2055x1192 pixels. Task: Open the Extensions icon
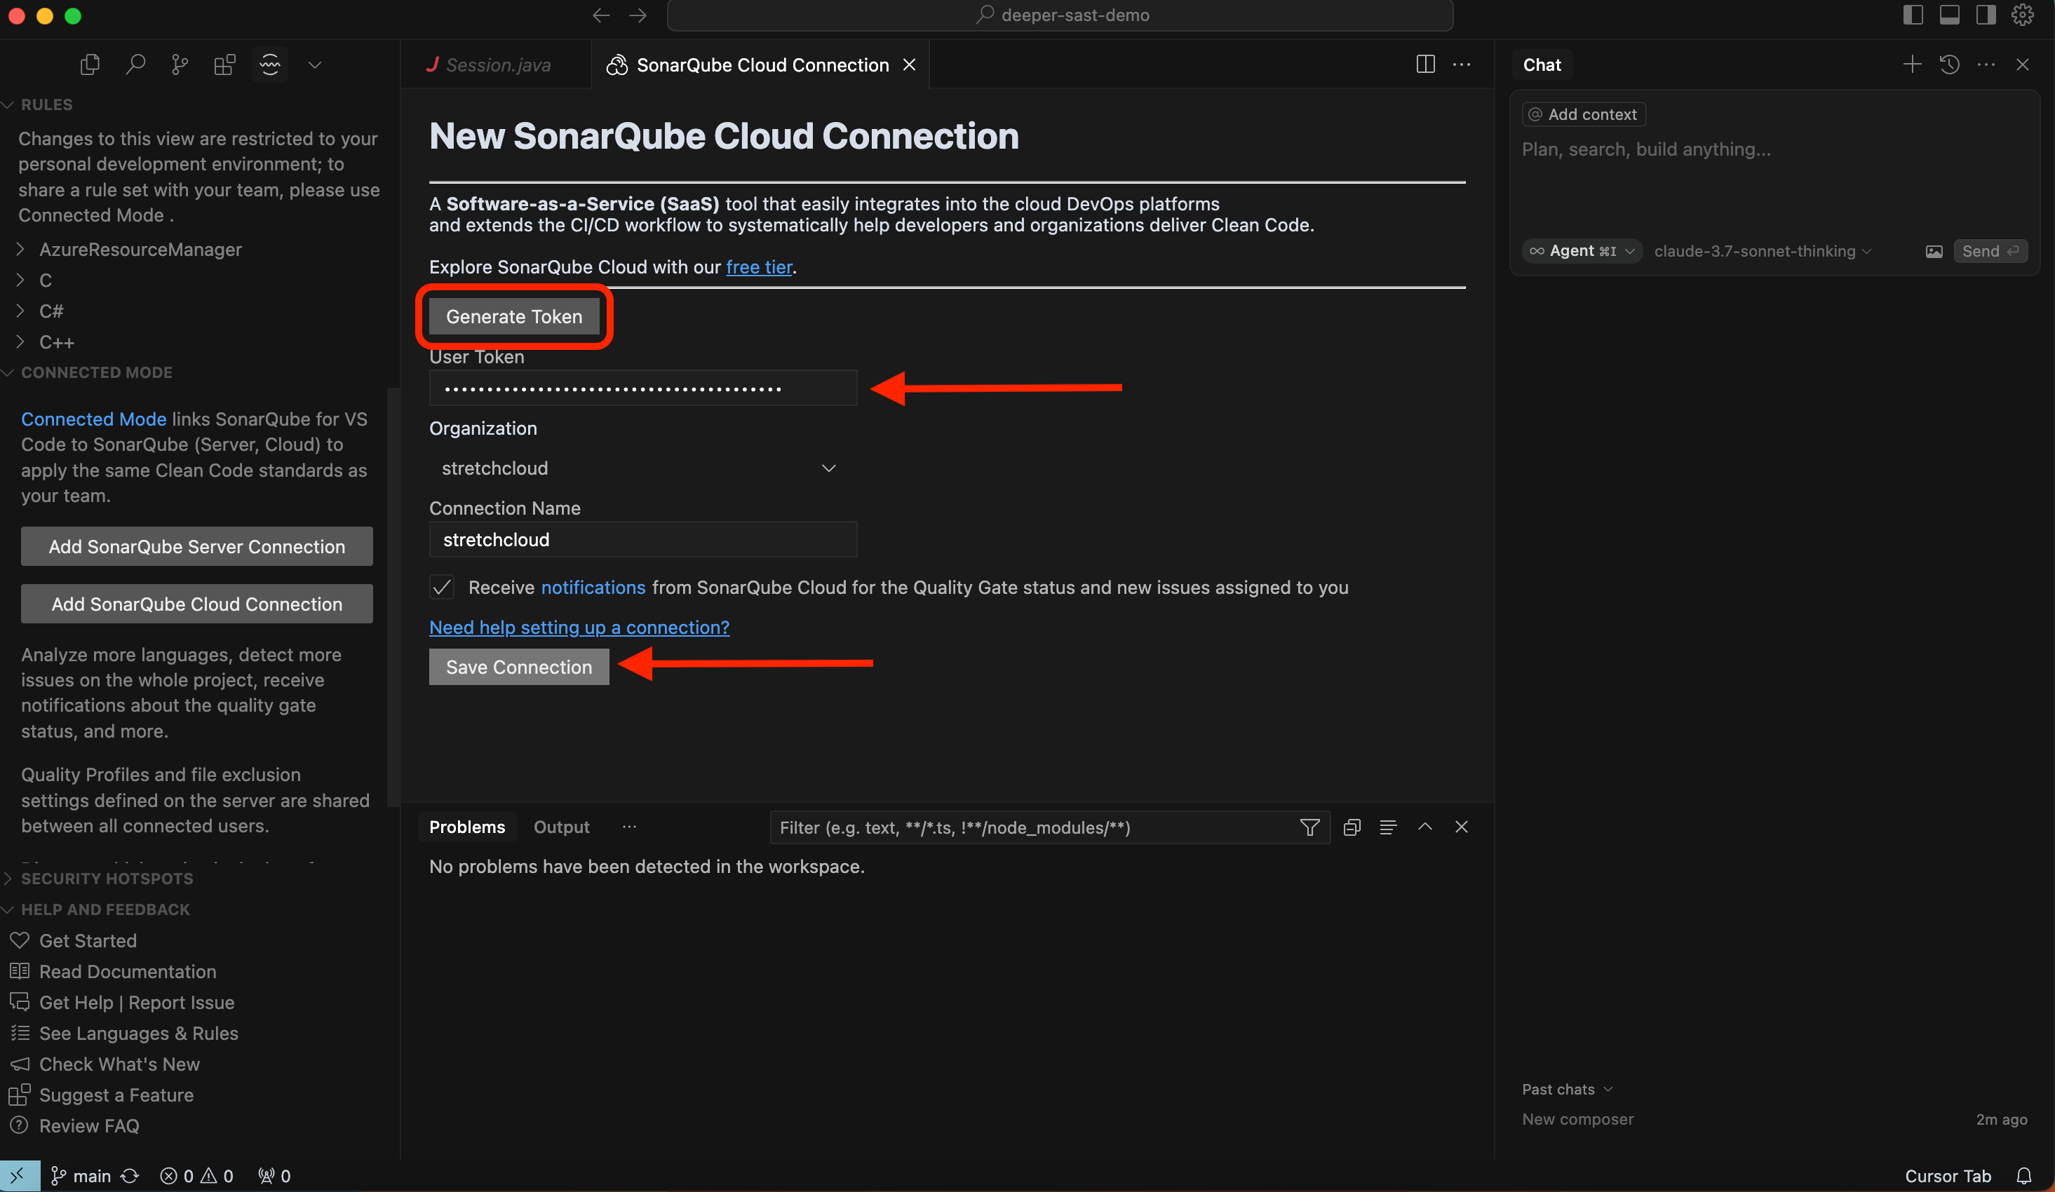(224, 65)
